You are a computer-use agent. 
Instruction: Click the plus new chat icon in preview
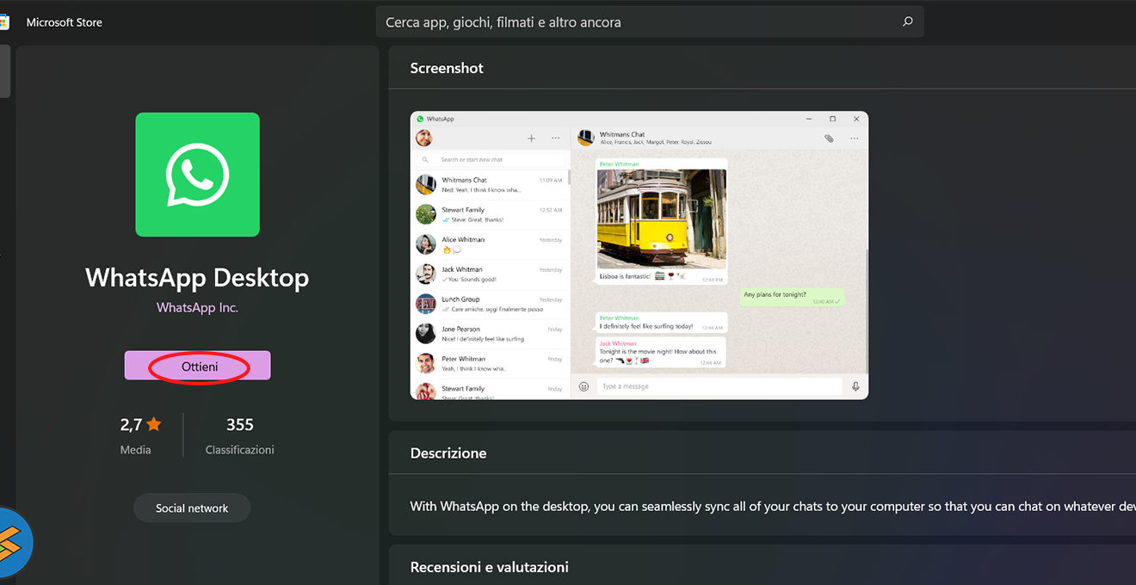point(531,139)
